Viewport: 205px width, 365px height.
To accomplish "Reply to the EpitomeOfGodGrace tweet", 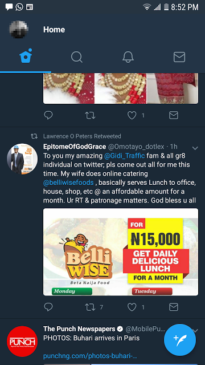I will pos(48,307).
